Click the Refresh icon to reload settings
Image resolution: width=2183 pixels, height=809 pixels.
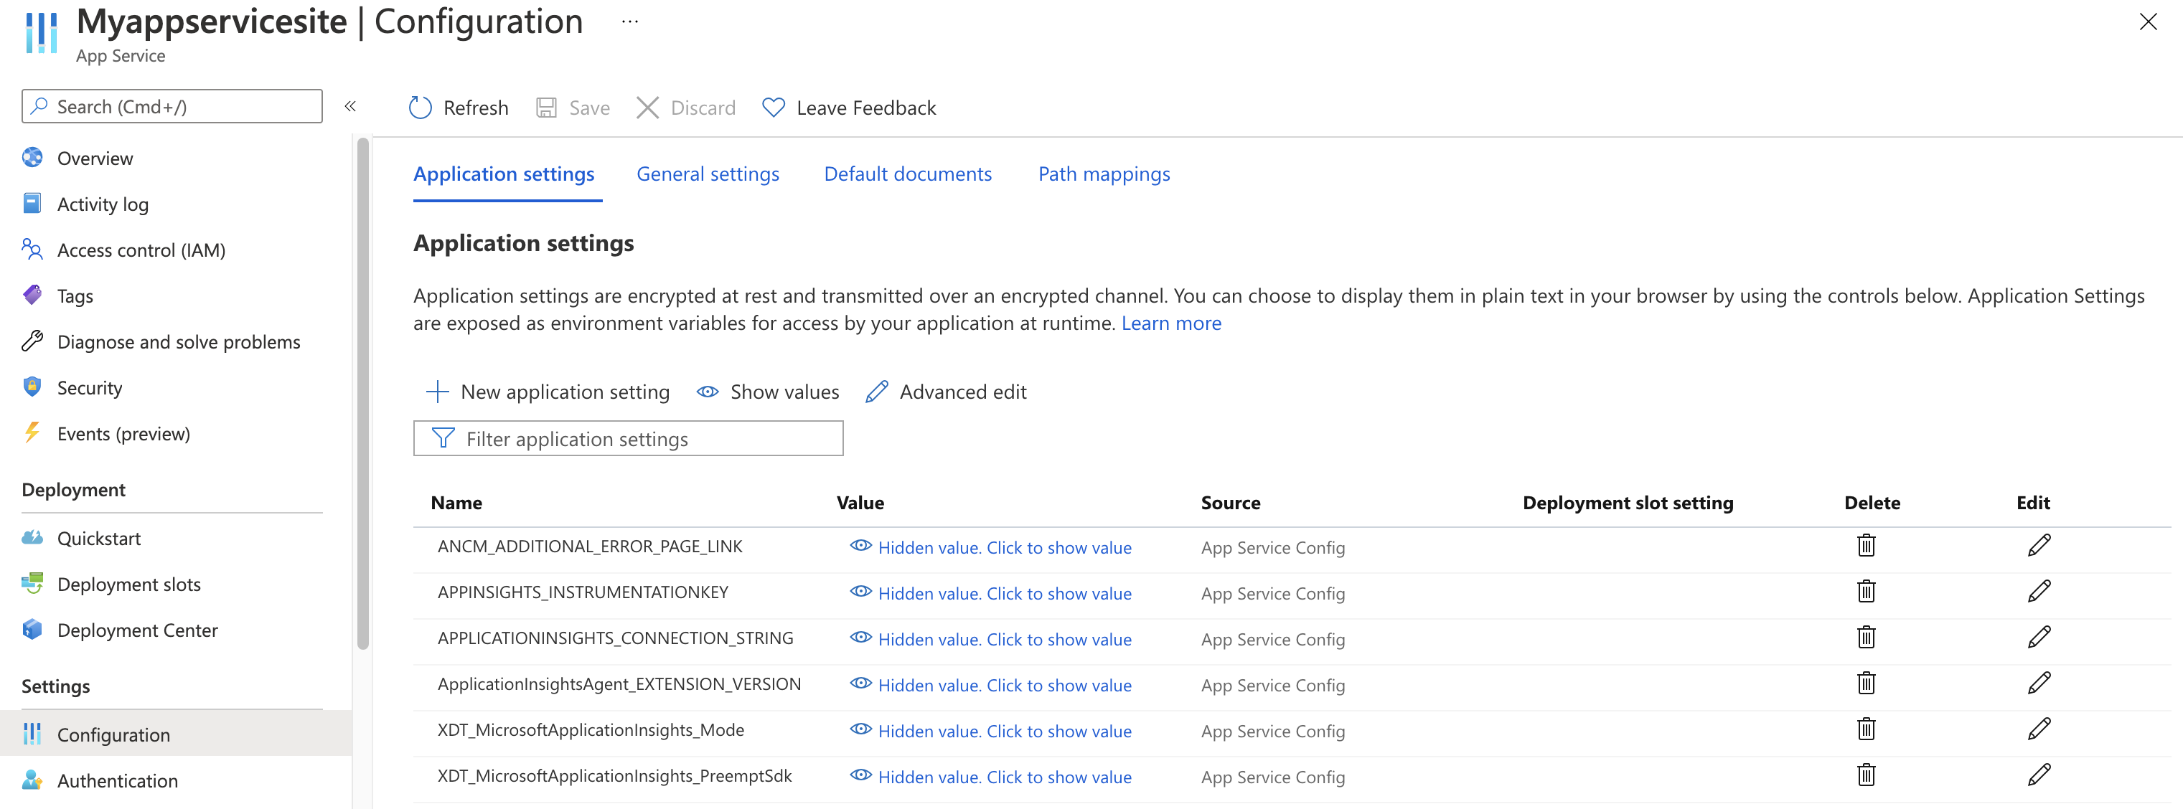[419, 107]
